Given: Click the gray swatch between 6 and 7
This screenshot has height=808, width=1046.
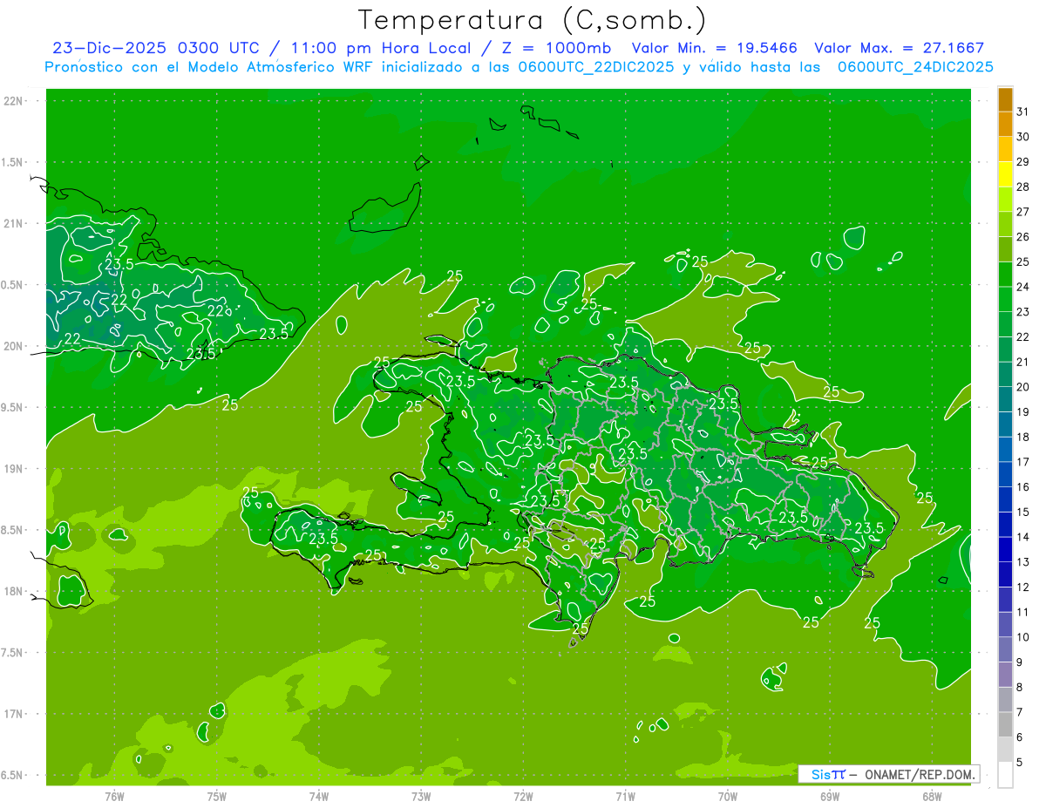Looking at the screenshot, I should pyautogui.click(x=1005, y=724).
